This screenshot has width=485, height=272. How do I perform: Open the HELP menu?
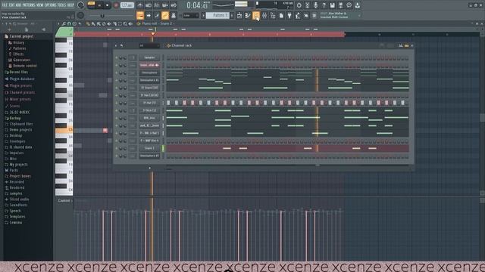(70, 5)
